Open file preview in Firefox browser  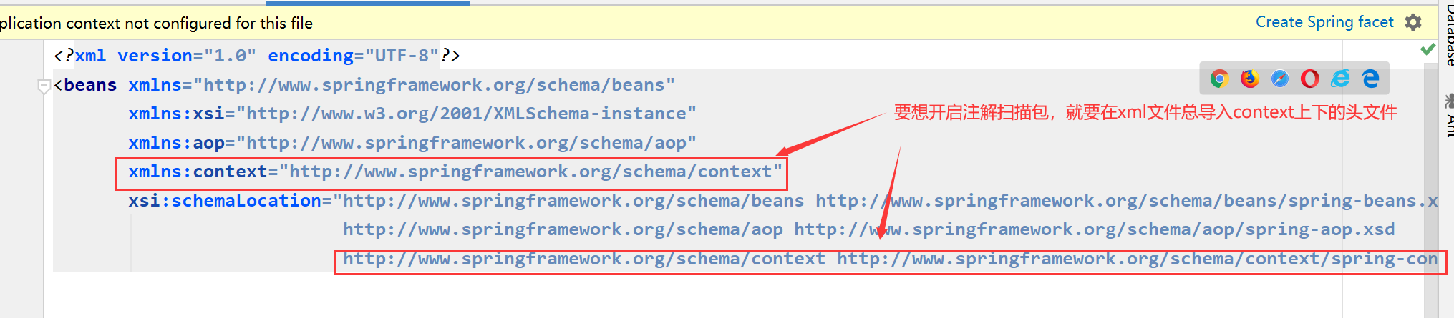point(1250,79)
